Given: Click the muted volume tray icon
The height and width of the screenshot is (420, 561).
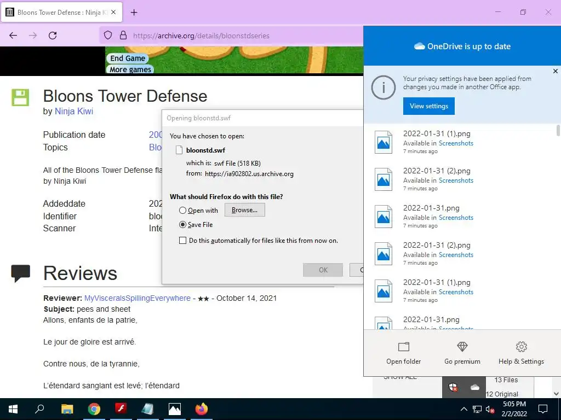Looking at the screenshot, I should (x=490, y=409).
